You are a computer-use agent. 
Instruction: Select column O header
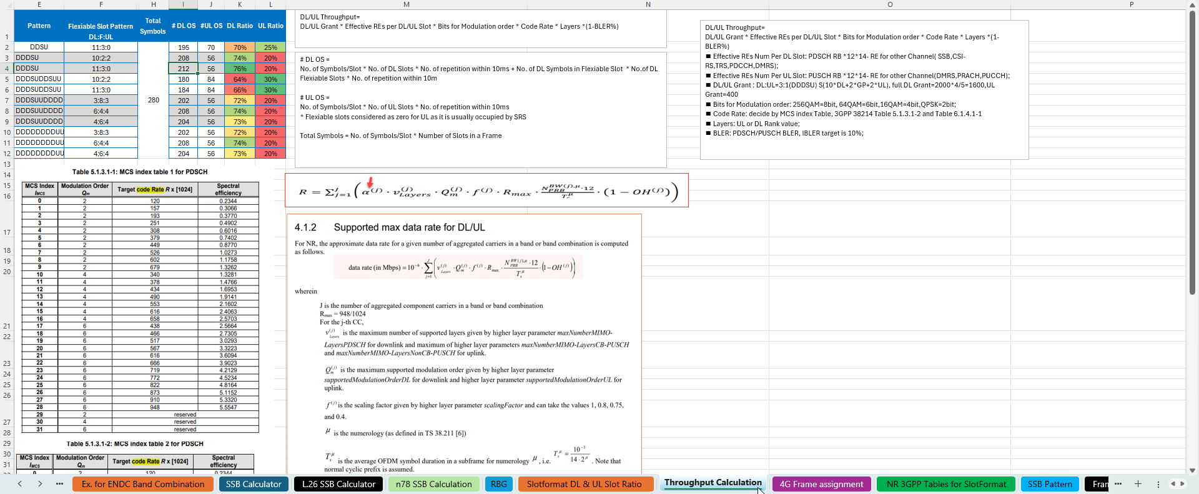pos(890,4)
